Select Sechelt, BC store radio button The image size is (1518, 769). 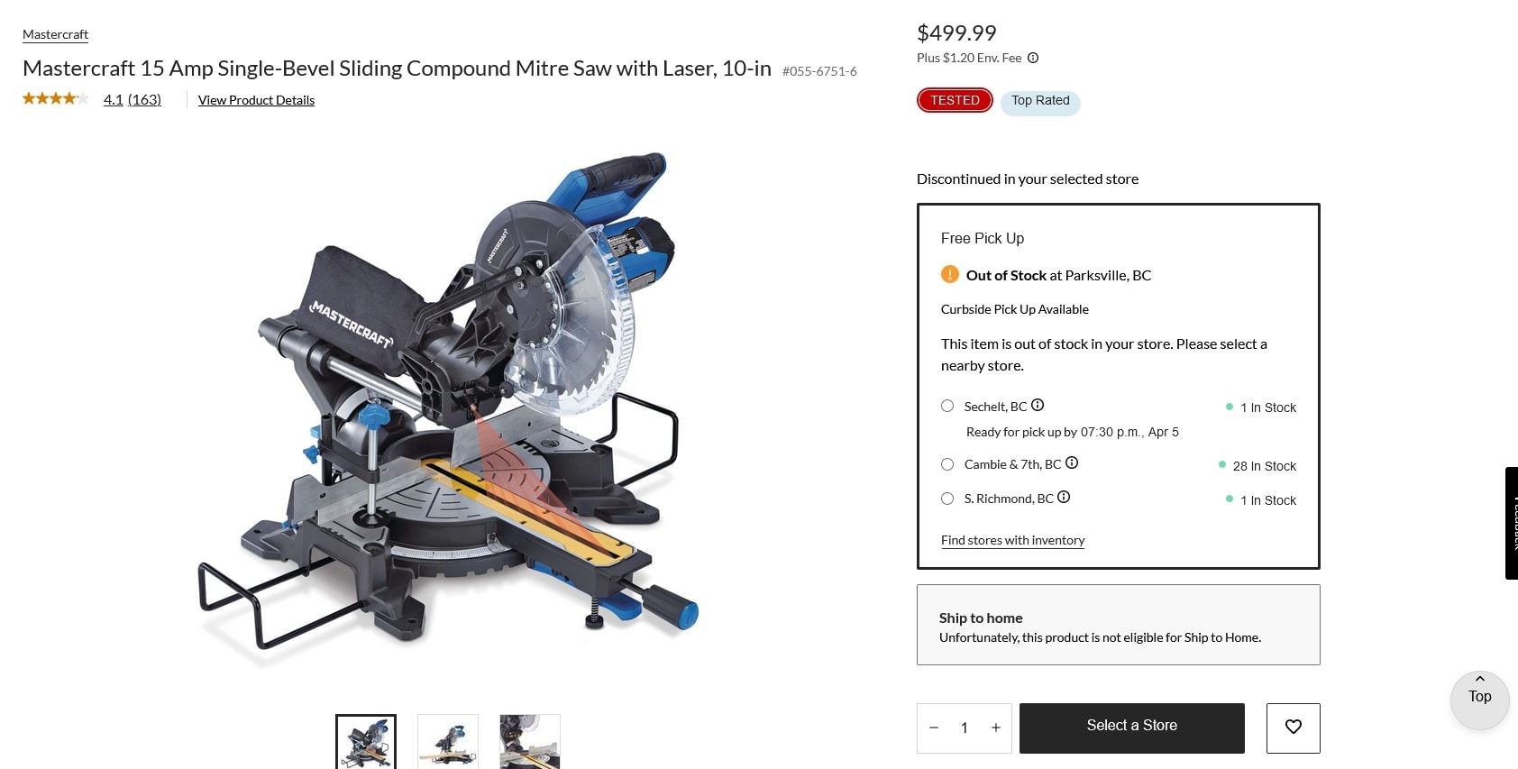(x=947, y=406)
